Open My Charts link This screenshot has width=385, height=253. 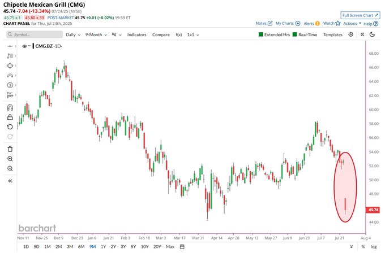288,23
